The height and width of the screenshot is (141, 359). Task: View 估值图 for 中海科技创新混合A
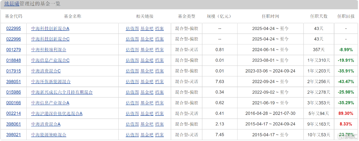coord(132,28)
